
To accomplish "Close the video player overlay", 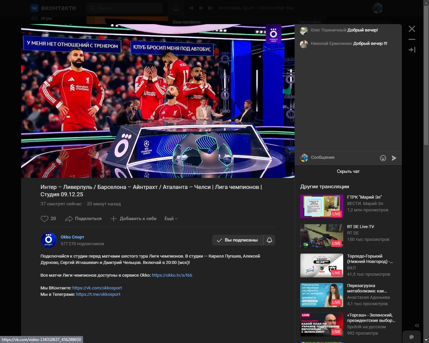I will pos(412,29).
